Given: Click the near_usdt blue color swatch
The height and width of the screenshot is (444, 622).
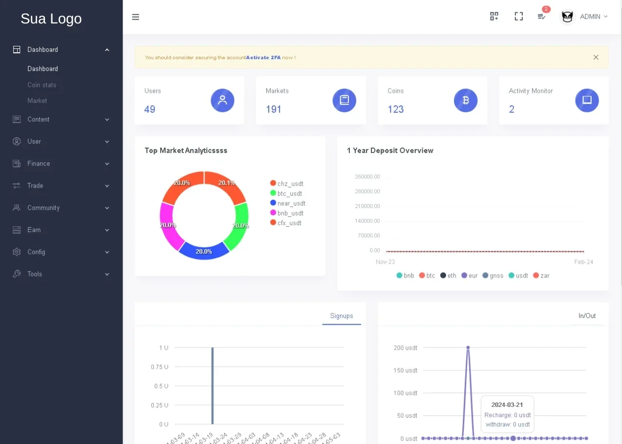Looking at the screenshot, I should pyautogui.click(x=273, y=203).
